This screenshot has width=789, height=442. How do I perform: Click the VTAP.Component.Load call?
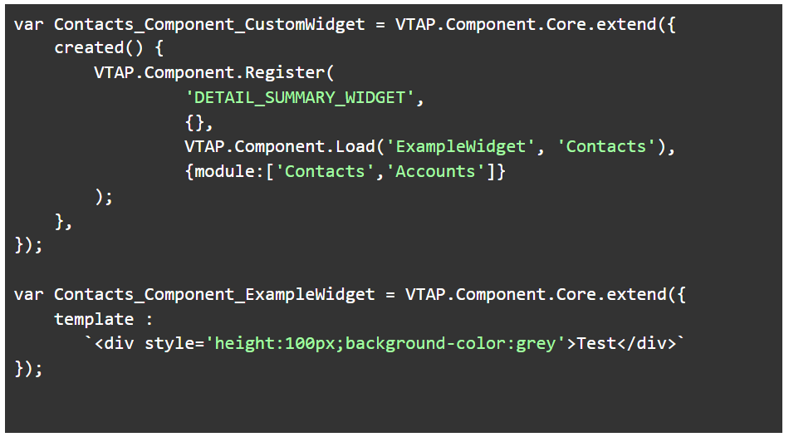(x=280, y=147)
